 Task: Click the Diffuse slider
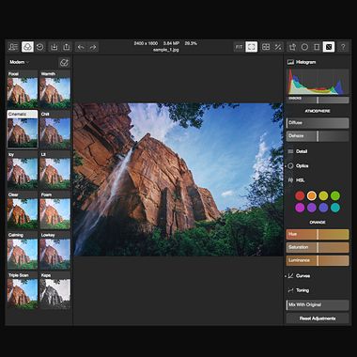[x=318, y=123]
